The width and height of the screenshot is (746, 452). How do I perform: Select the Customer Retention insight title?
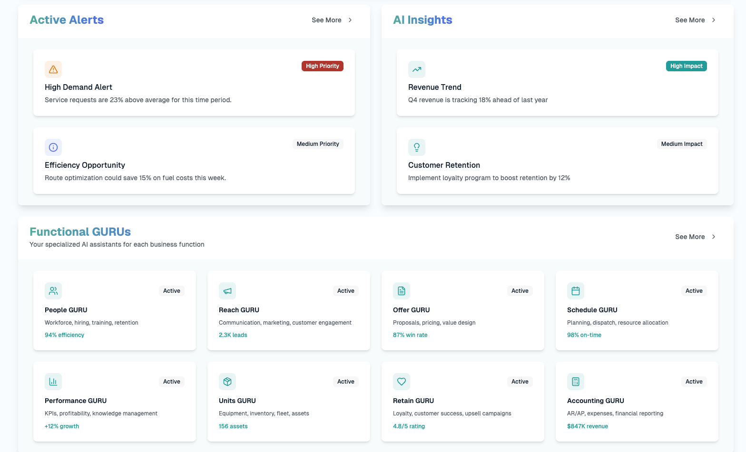click(444, 165)
